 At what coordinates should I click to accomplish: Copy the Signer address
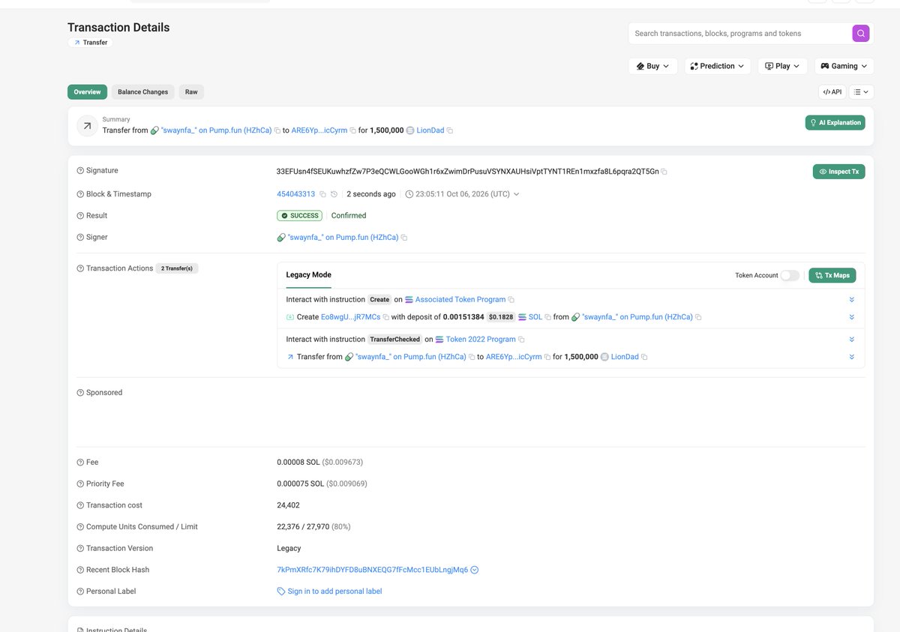(404, 238)
